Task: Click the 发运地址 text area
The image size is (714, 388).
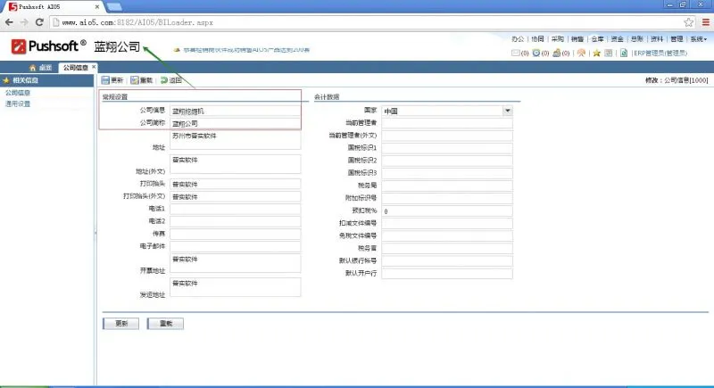Action: [x=235, y=287]
